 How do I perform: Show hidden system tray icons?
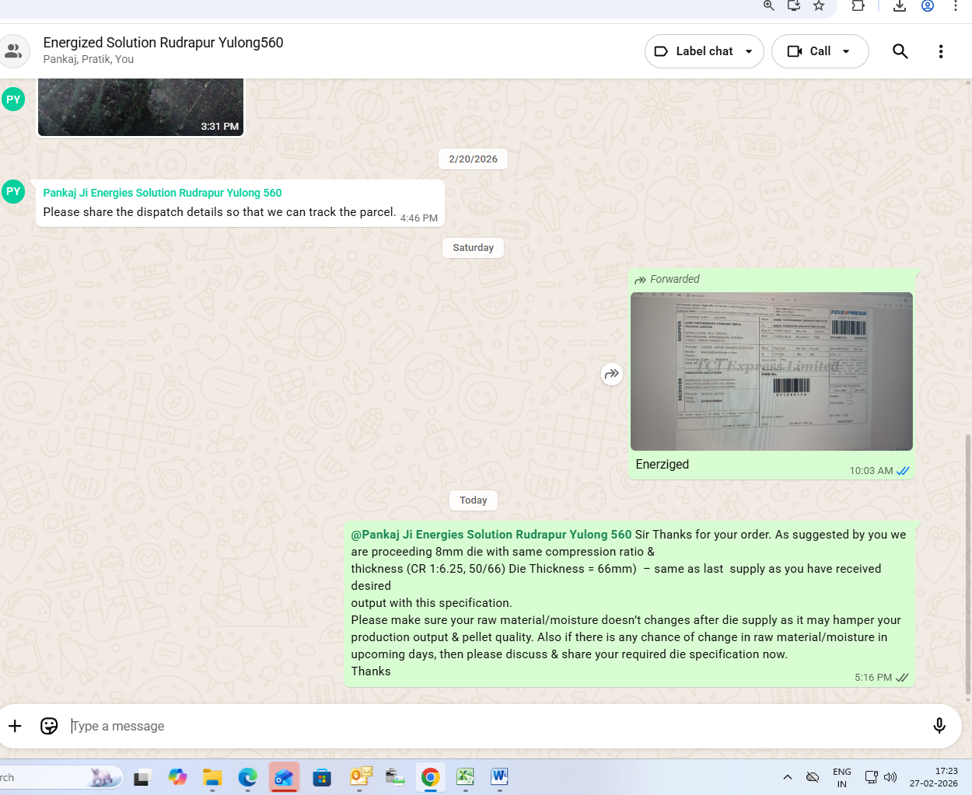(787, 777)
